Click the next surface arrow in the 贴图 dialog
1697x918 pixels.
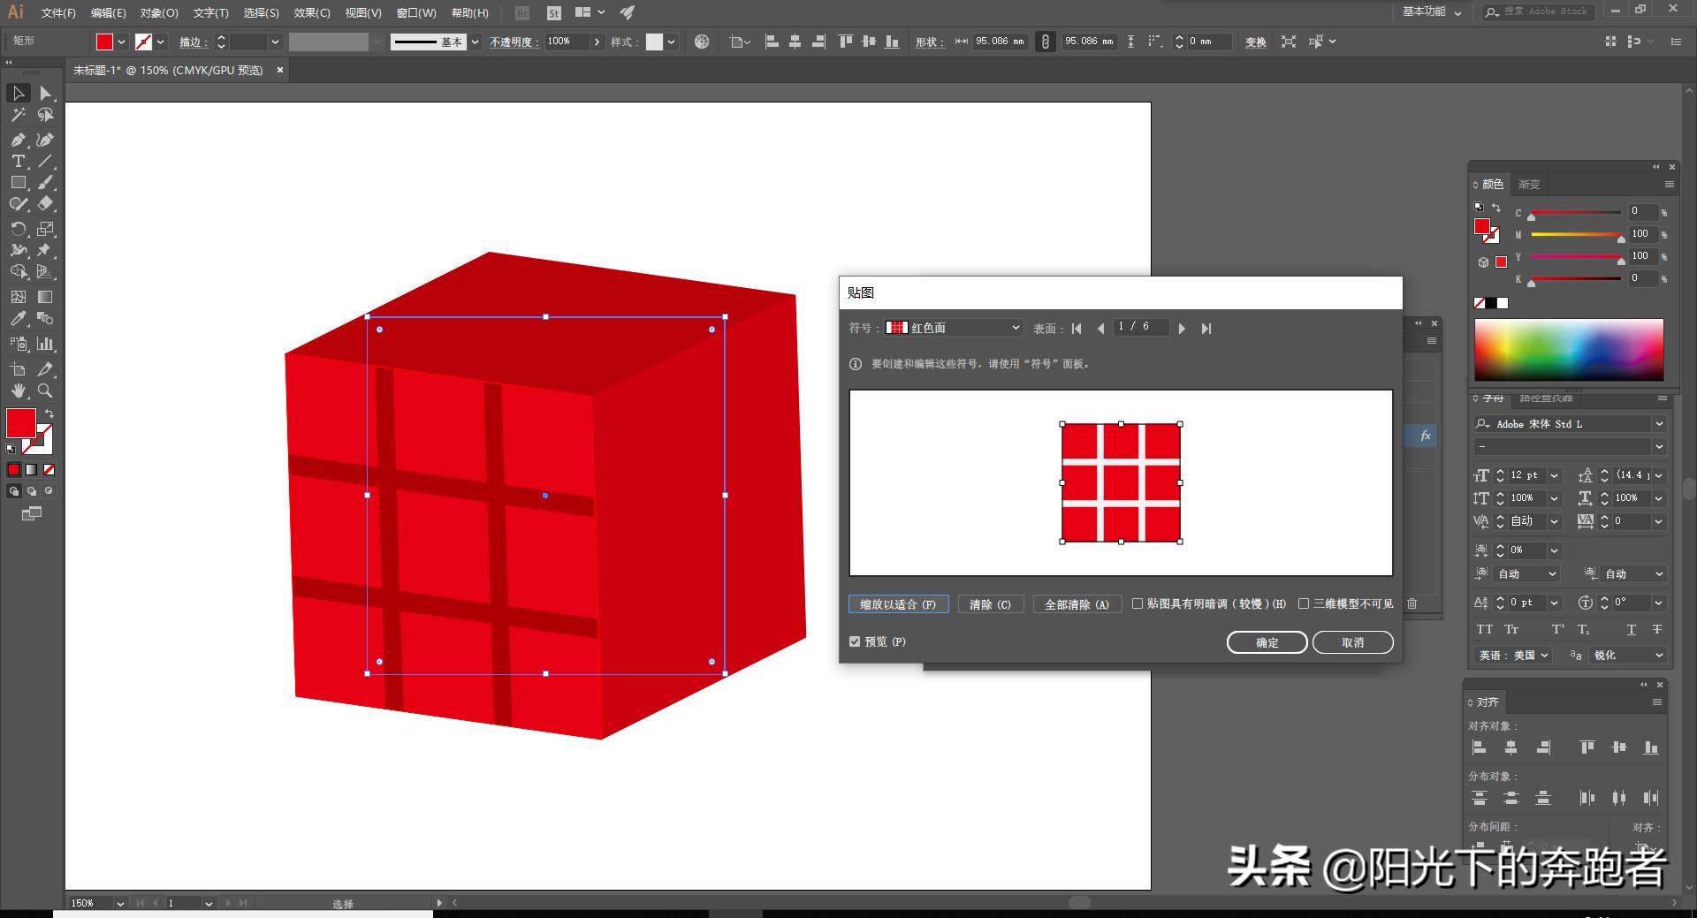(1182, 328)
